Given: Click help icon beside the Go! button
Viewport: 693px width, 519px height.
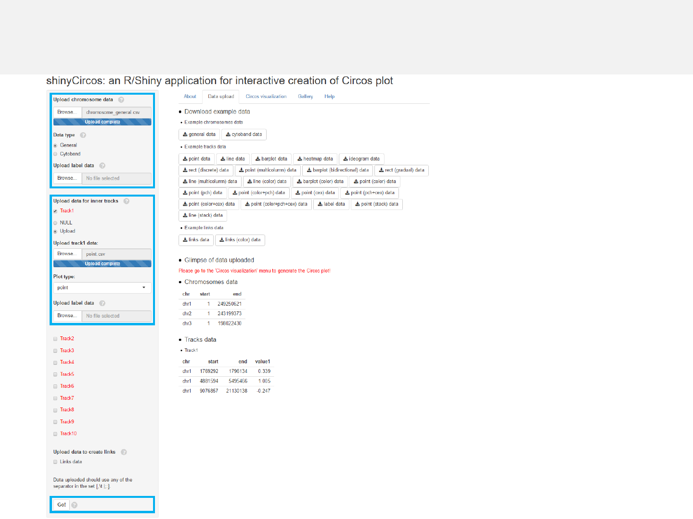Looking at the screenshot, I should (x=75, y=505).
